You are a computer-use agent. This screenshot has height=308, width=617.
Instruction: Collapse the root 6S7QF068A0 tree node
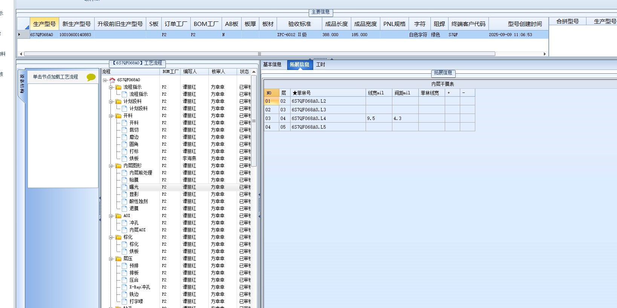(x=105, y=80)
